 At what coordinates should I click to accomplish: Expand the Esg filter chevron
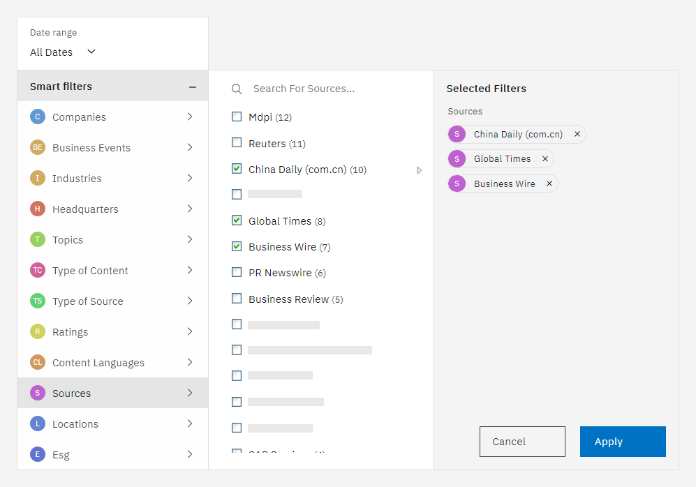[190, 454]
